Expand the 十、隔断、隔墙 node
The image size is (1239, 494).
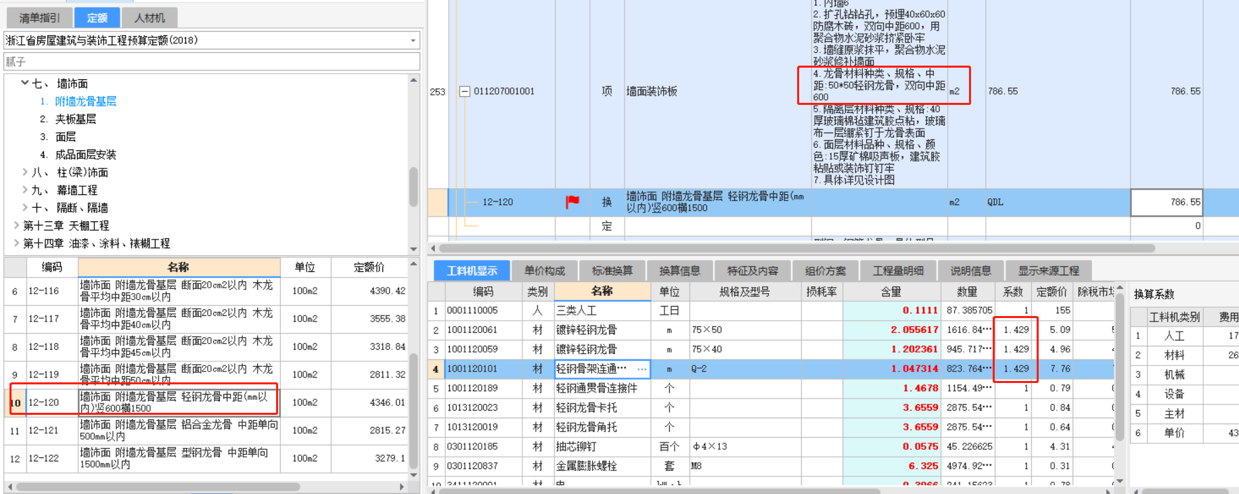click(25, 208)
